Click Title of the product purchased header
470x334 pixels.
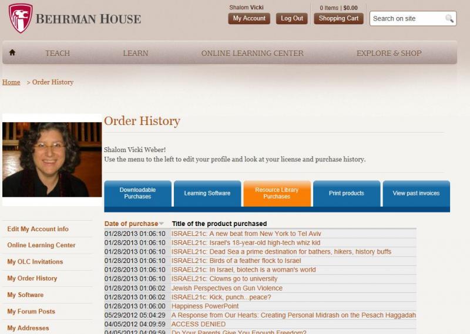[x=219, y=224]
